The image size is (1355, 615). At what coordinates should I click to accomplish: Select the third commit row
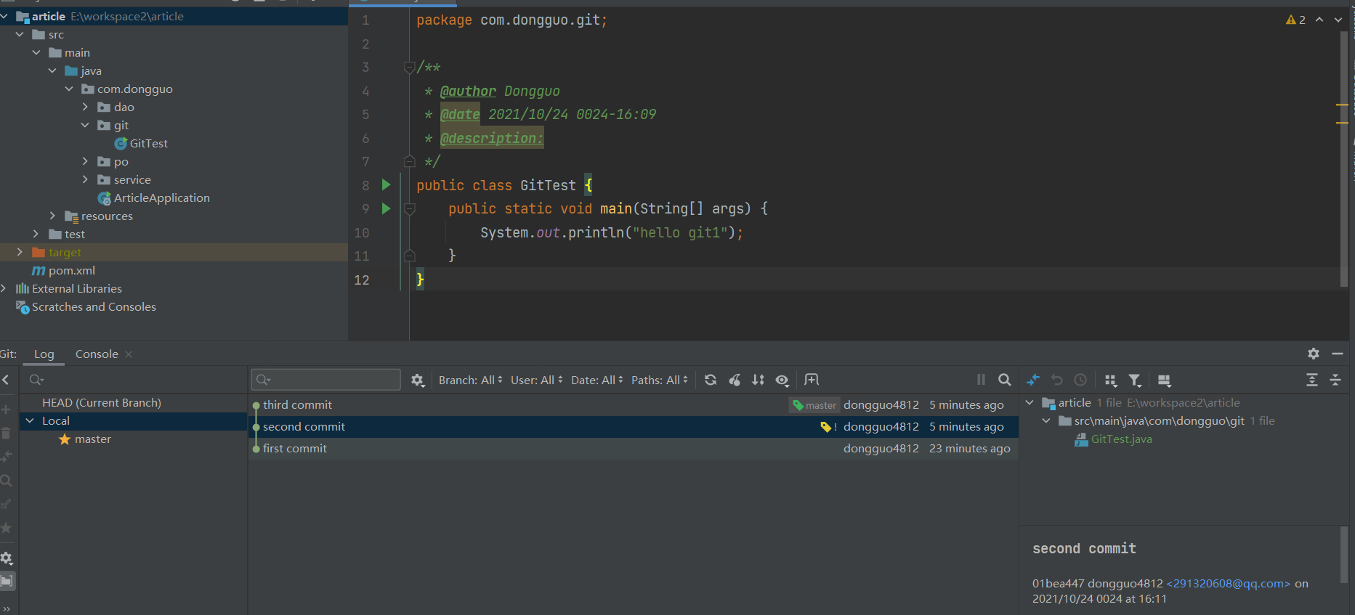(x=633, y=404)
